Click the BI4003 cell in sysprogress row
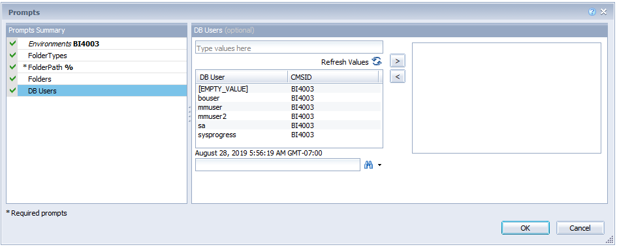 (302, 135)
